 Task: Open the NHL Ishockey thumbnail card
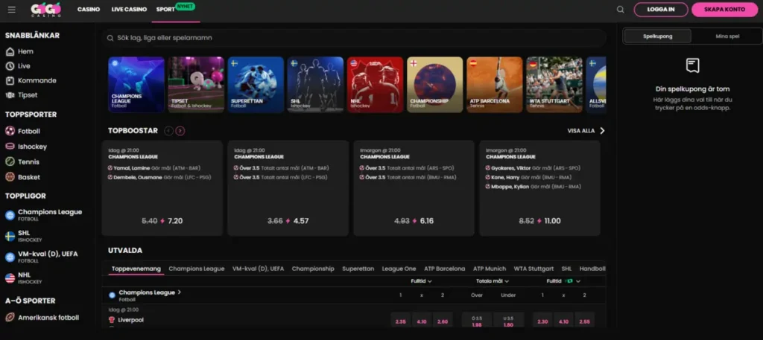(x=376, y=85)
